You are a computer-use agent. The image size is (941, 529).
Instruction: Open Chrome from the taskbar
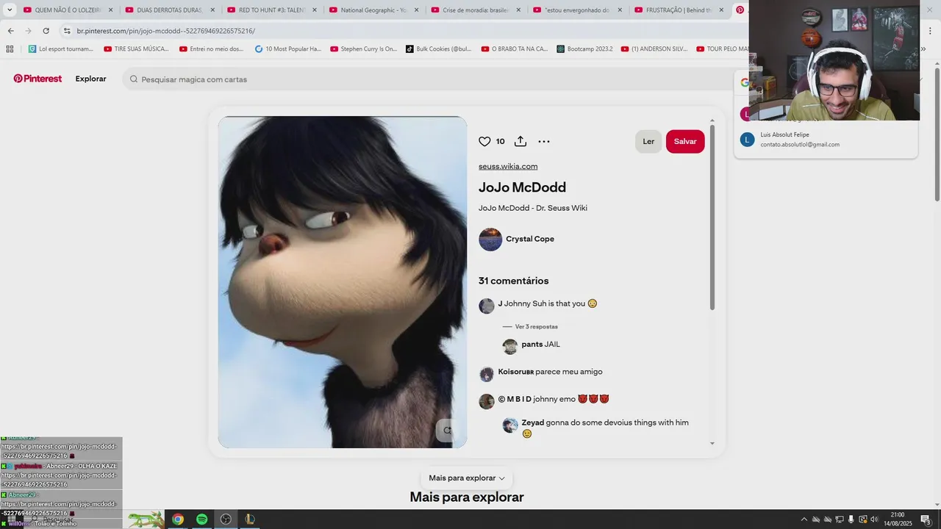click(177, 519)
